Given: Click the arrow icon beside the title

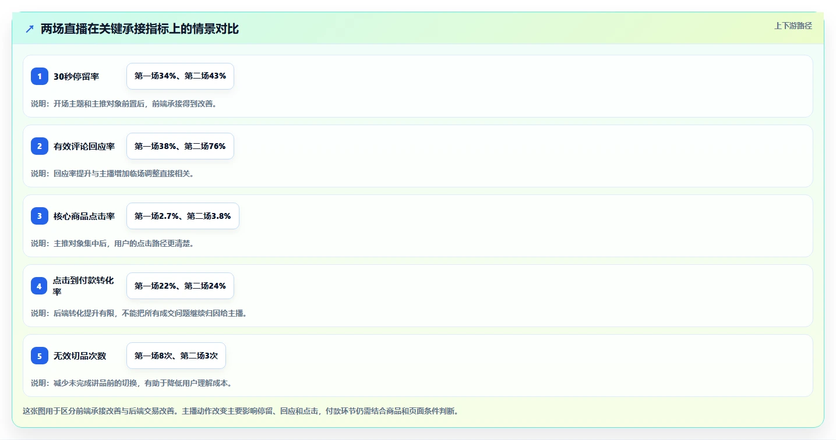Looking at the screenshot, I should point(30,29).
